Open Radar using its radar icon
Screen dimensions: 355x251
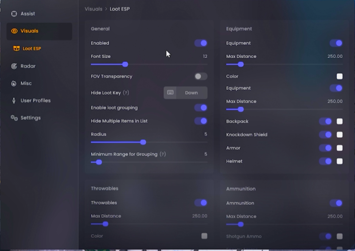[14, 66]
